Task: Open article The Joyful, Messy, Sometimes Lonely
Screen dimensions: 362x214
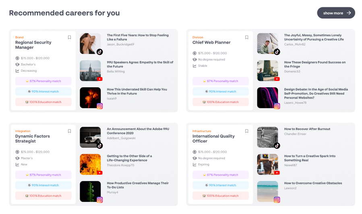Action: pos(314,37)
